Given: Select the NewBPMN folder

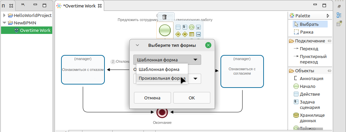Looking at the screenshot, I should 22,23.
